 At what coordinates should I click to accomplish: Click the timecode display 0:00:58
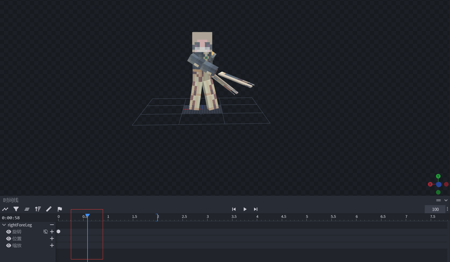11,218
